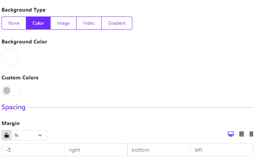Select the desktop device view icon

coord(231,134)
